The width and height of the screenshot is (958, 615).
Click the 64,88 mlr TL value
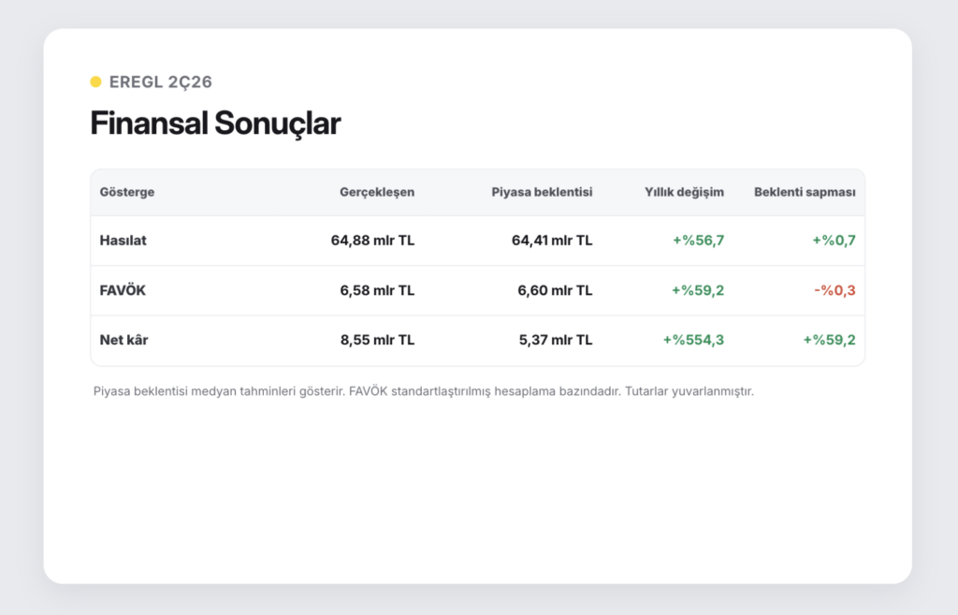(372, 241)
